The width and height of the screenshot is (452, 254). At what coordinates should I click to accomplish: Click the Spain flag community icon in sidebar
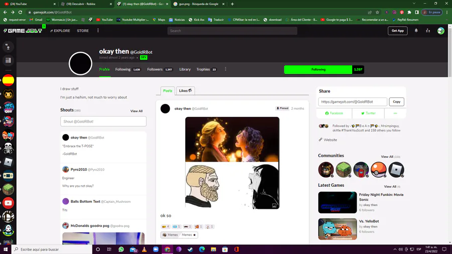[x=8, y=80]
